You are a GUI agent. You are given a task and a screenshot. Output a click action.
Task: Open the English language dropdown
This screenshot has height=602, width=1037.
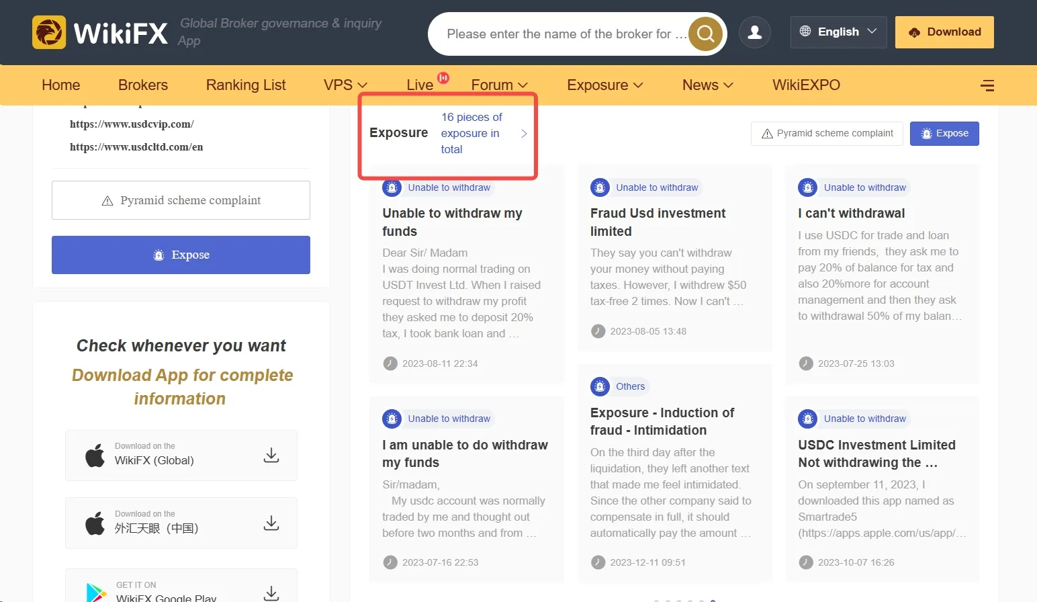839,32
